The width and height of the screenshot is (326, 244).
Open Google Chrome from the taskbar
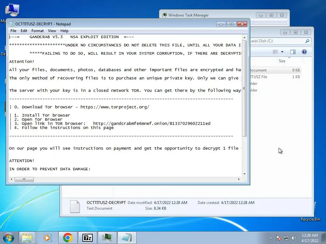(67, 238)
